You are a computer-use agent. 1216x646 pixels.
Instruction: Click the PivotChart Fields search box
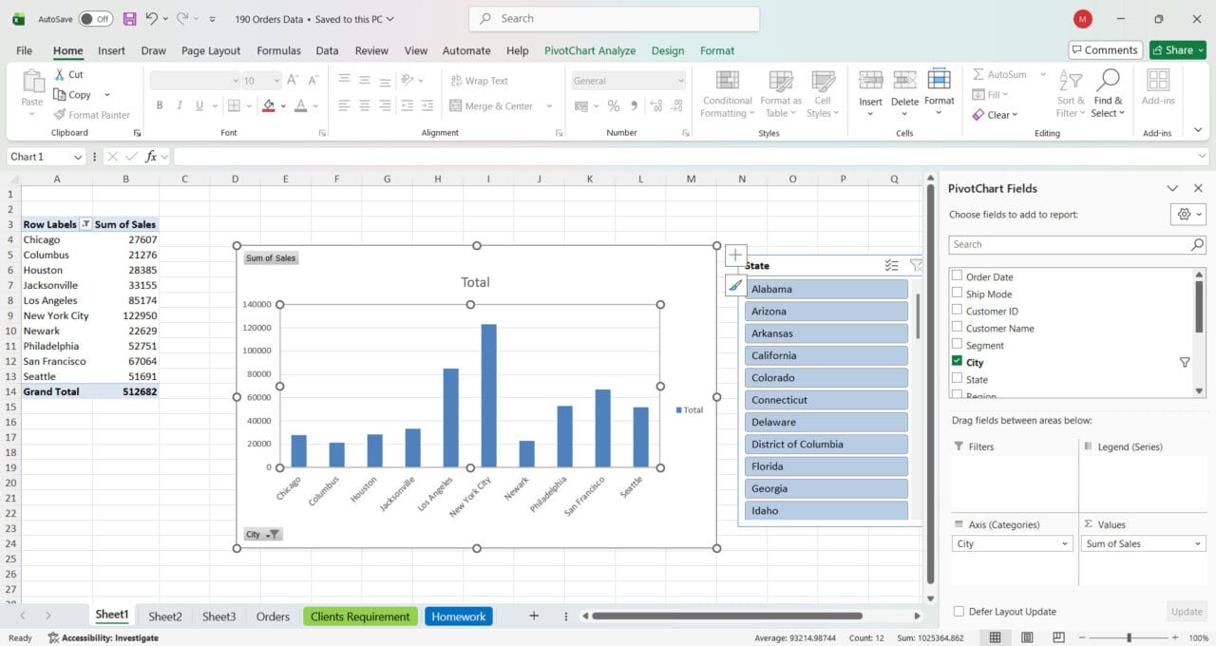tap(1077, 244)
